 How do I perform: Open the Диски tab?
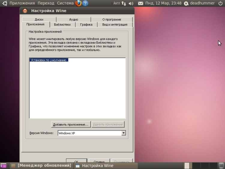pos(39,20)
